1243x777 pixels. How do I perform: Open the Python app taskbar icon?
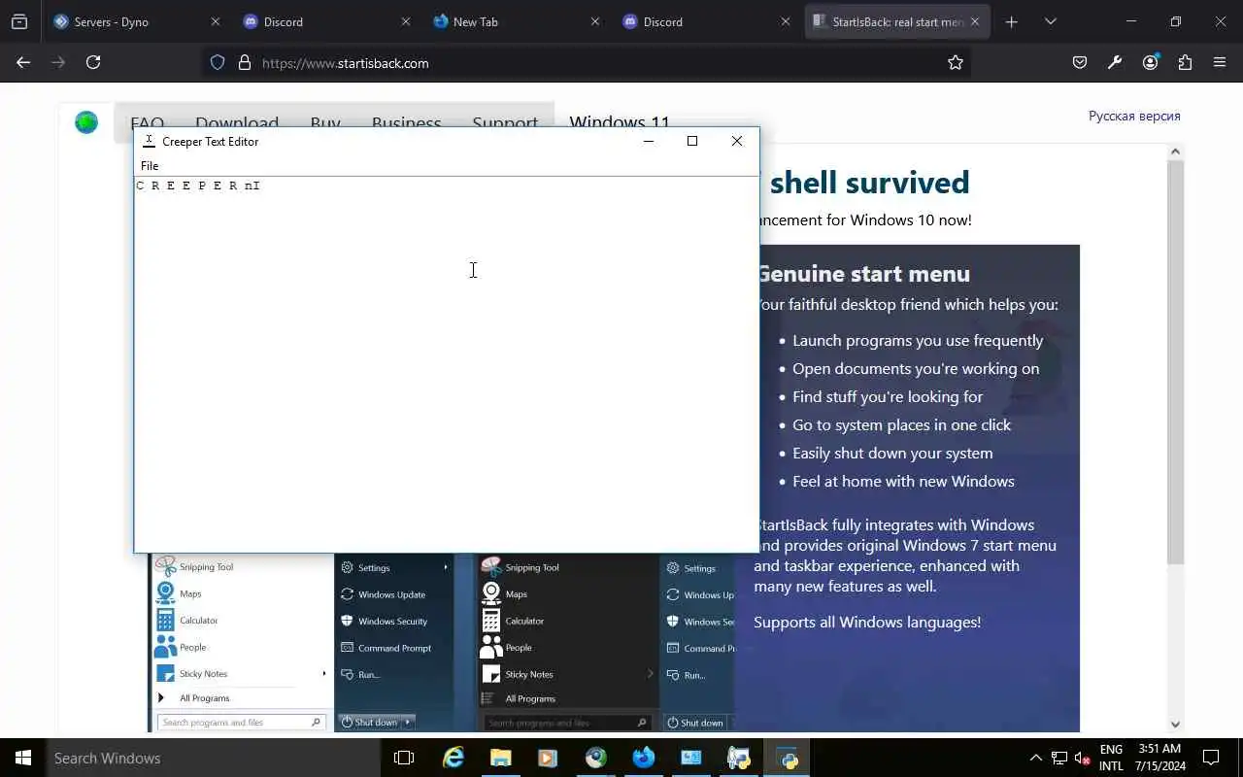tap(788, 758)
